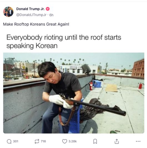View the 301 replies count
The height and width of the screenshot is (148, 147).
(x=16, y=141)
